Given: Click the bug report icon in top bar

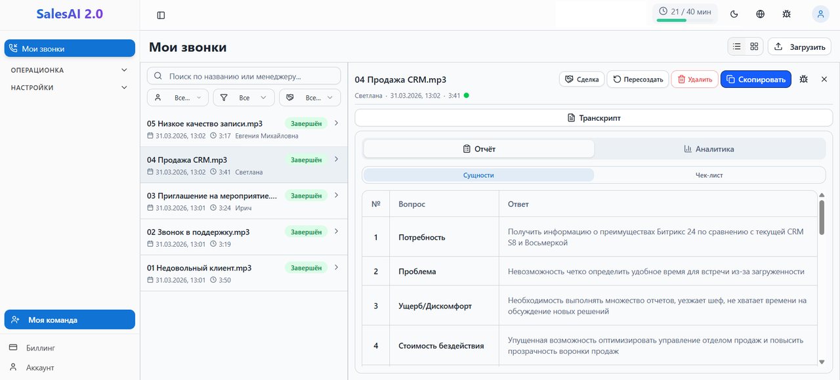Looking at the screenshot, I should 786,14.
